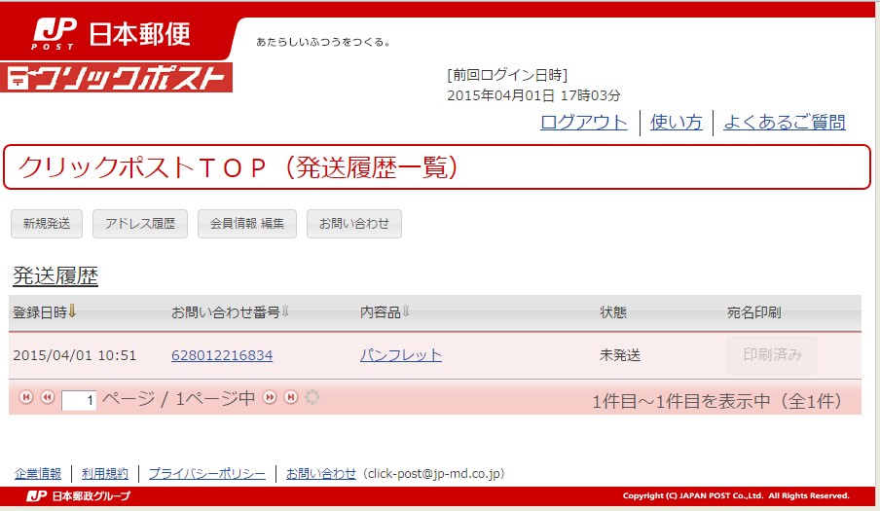Click the page number input field
Screen dimensions: 880x511
coord(79,400)
